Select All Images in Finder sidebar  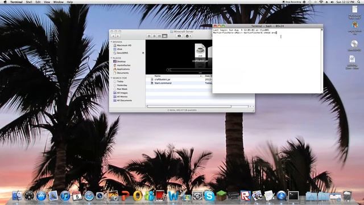click(122, 93)
